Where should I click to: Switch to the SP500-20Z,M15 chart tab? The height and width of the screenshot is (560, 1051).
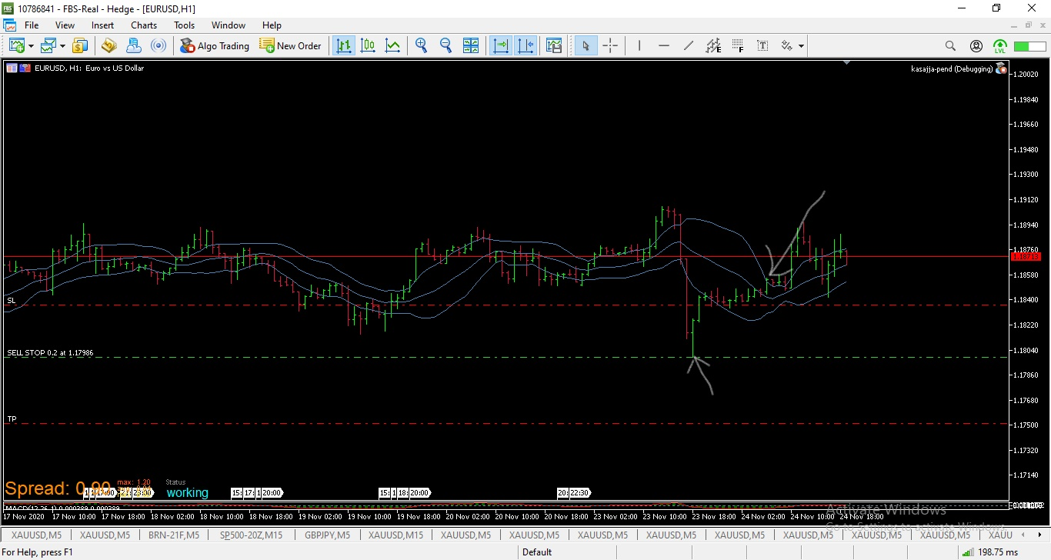[252, 535]
